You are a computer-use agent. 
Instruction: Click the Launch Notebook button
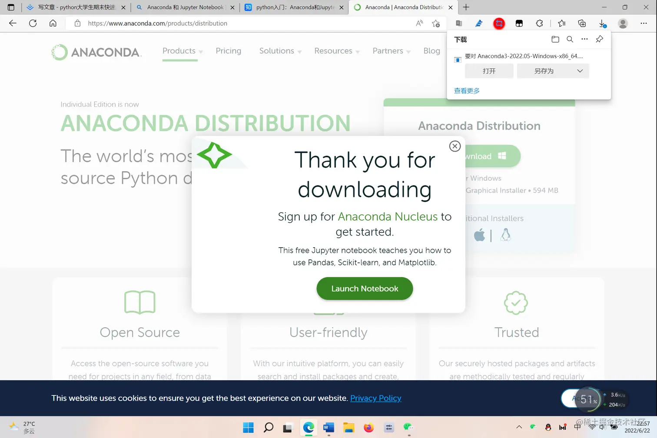(x=365, y=289)
